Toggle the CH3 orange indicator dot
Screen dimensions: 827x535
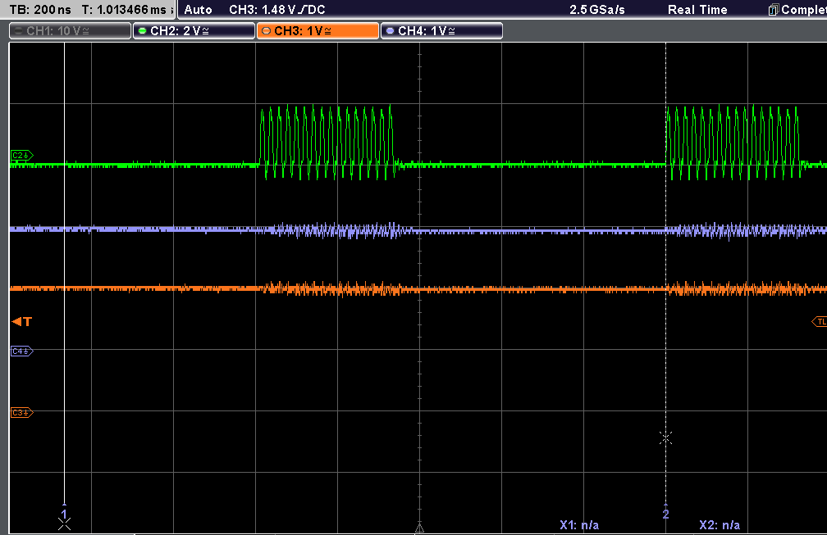266,31
